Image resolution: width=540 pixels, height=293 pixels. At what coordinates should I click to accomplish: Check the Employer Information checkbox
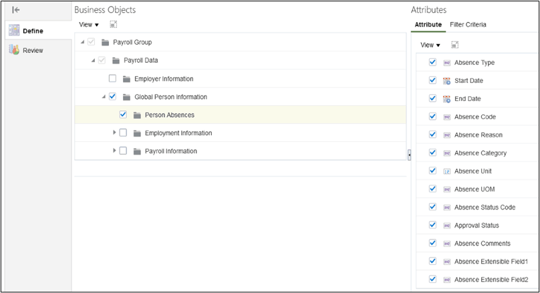(x=112, y=79)
